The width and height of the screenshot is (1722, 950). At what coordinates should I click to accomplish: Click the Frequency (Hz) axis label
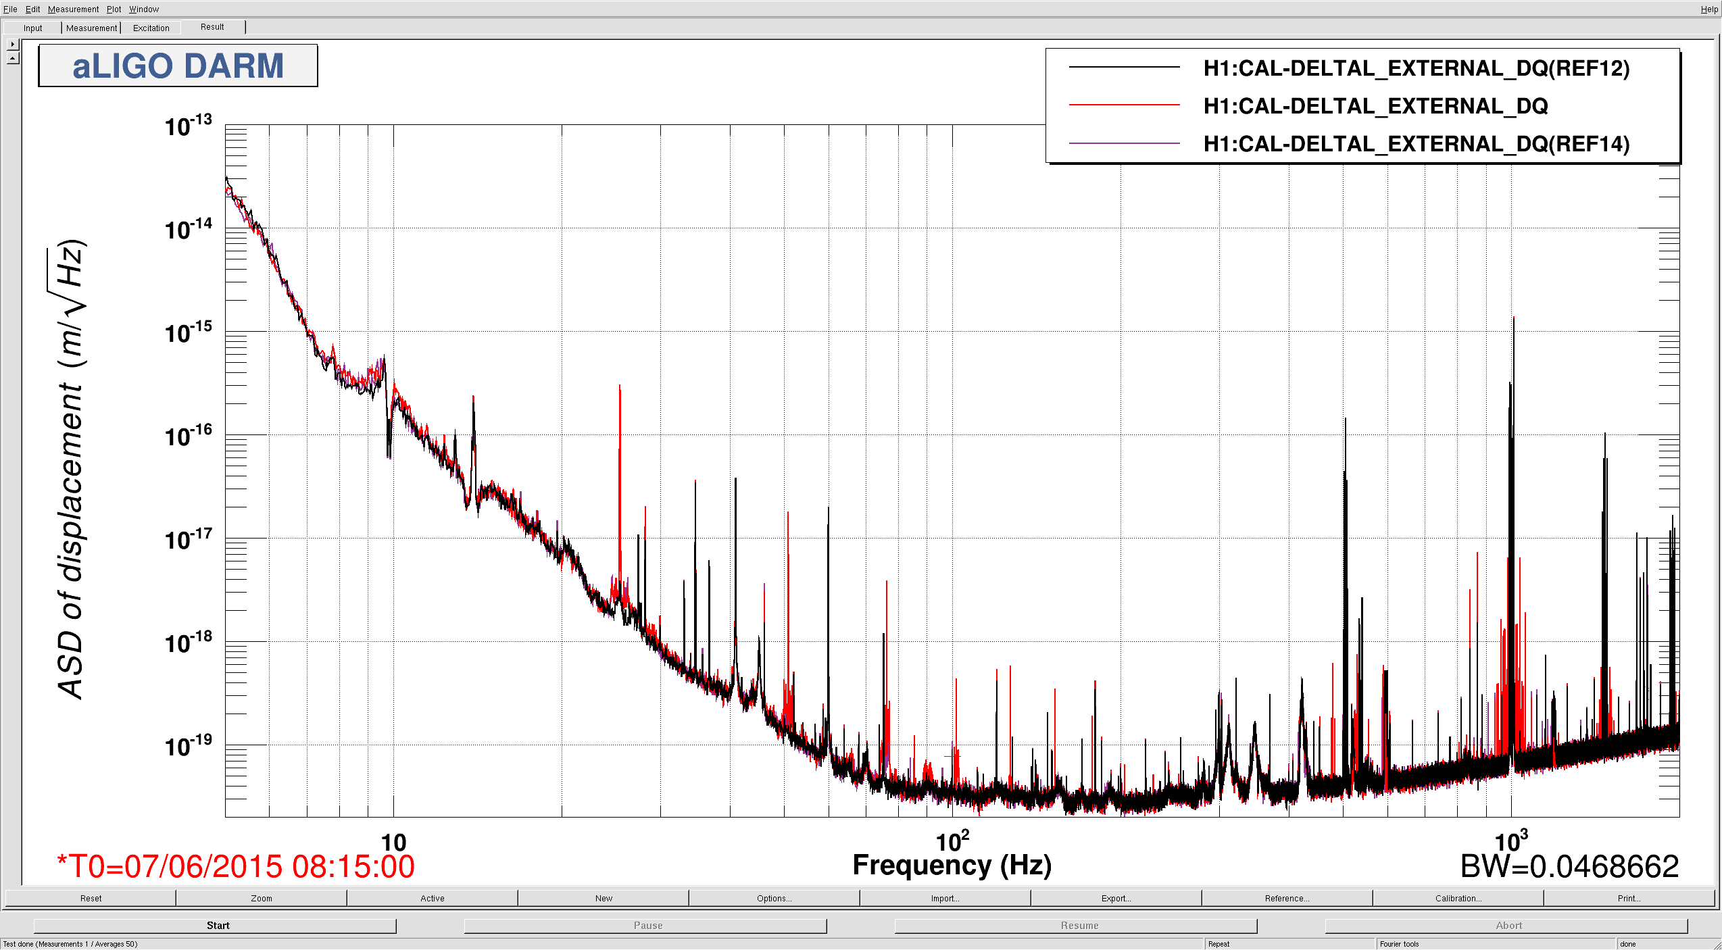pos(952,865)
